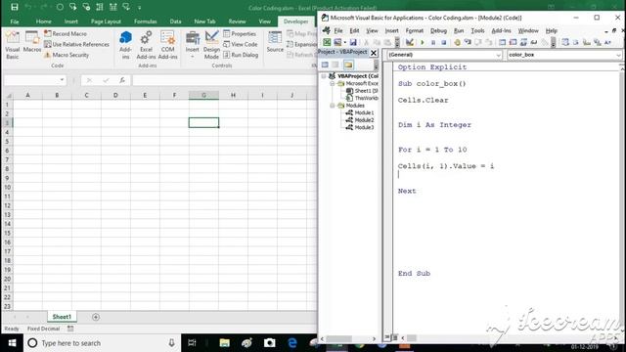Click the XML Source button
This screenshot has height=352, width=626.
275,42
